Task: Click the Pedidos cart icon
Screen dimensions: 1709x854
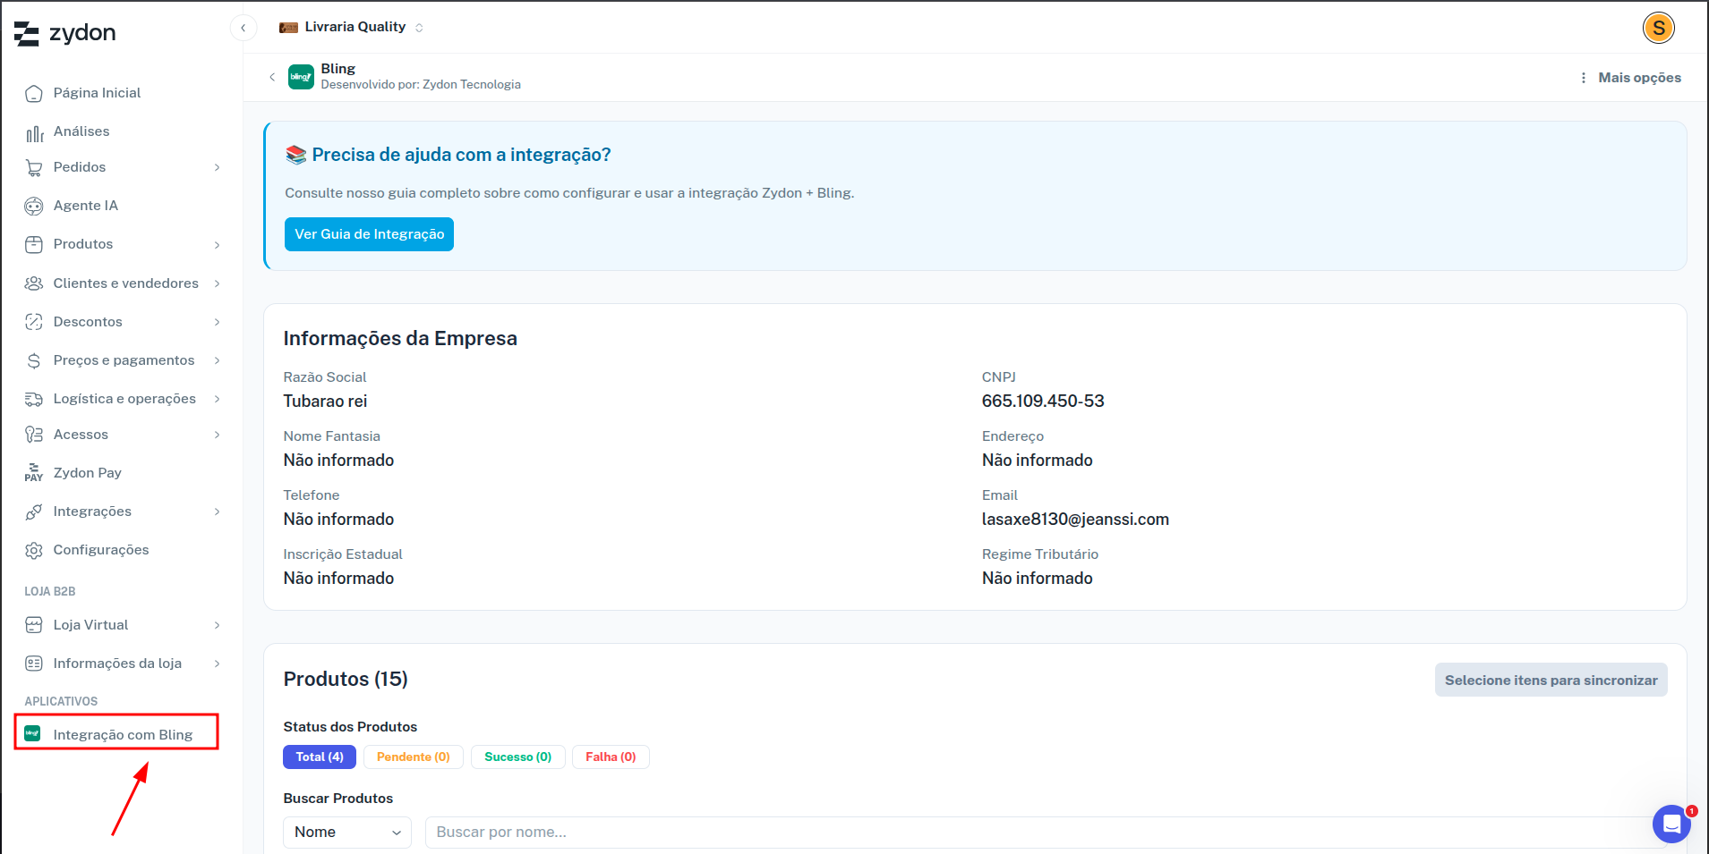Action: [34, 167]
